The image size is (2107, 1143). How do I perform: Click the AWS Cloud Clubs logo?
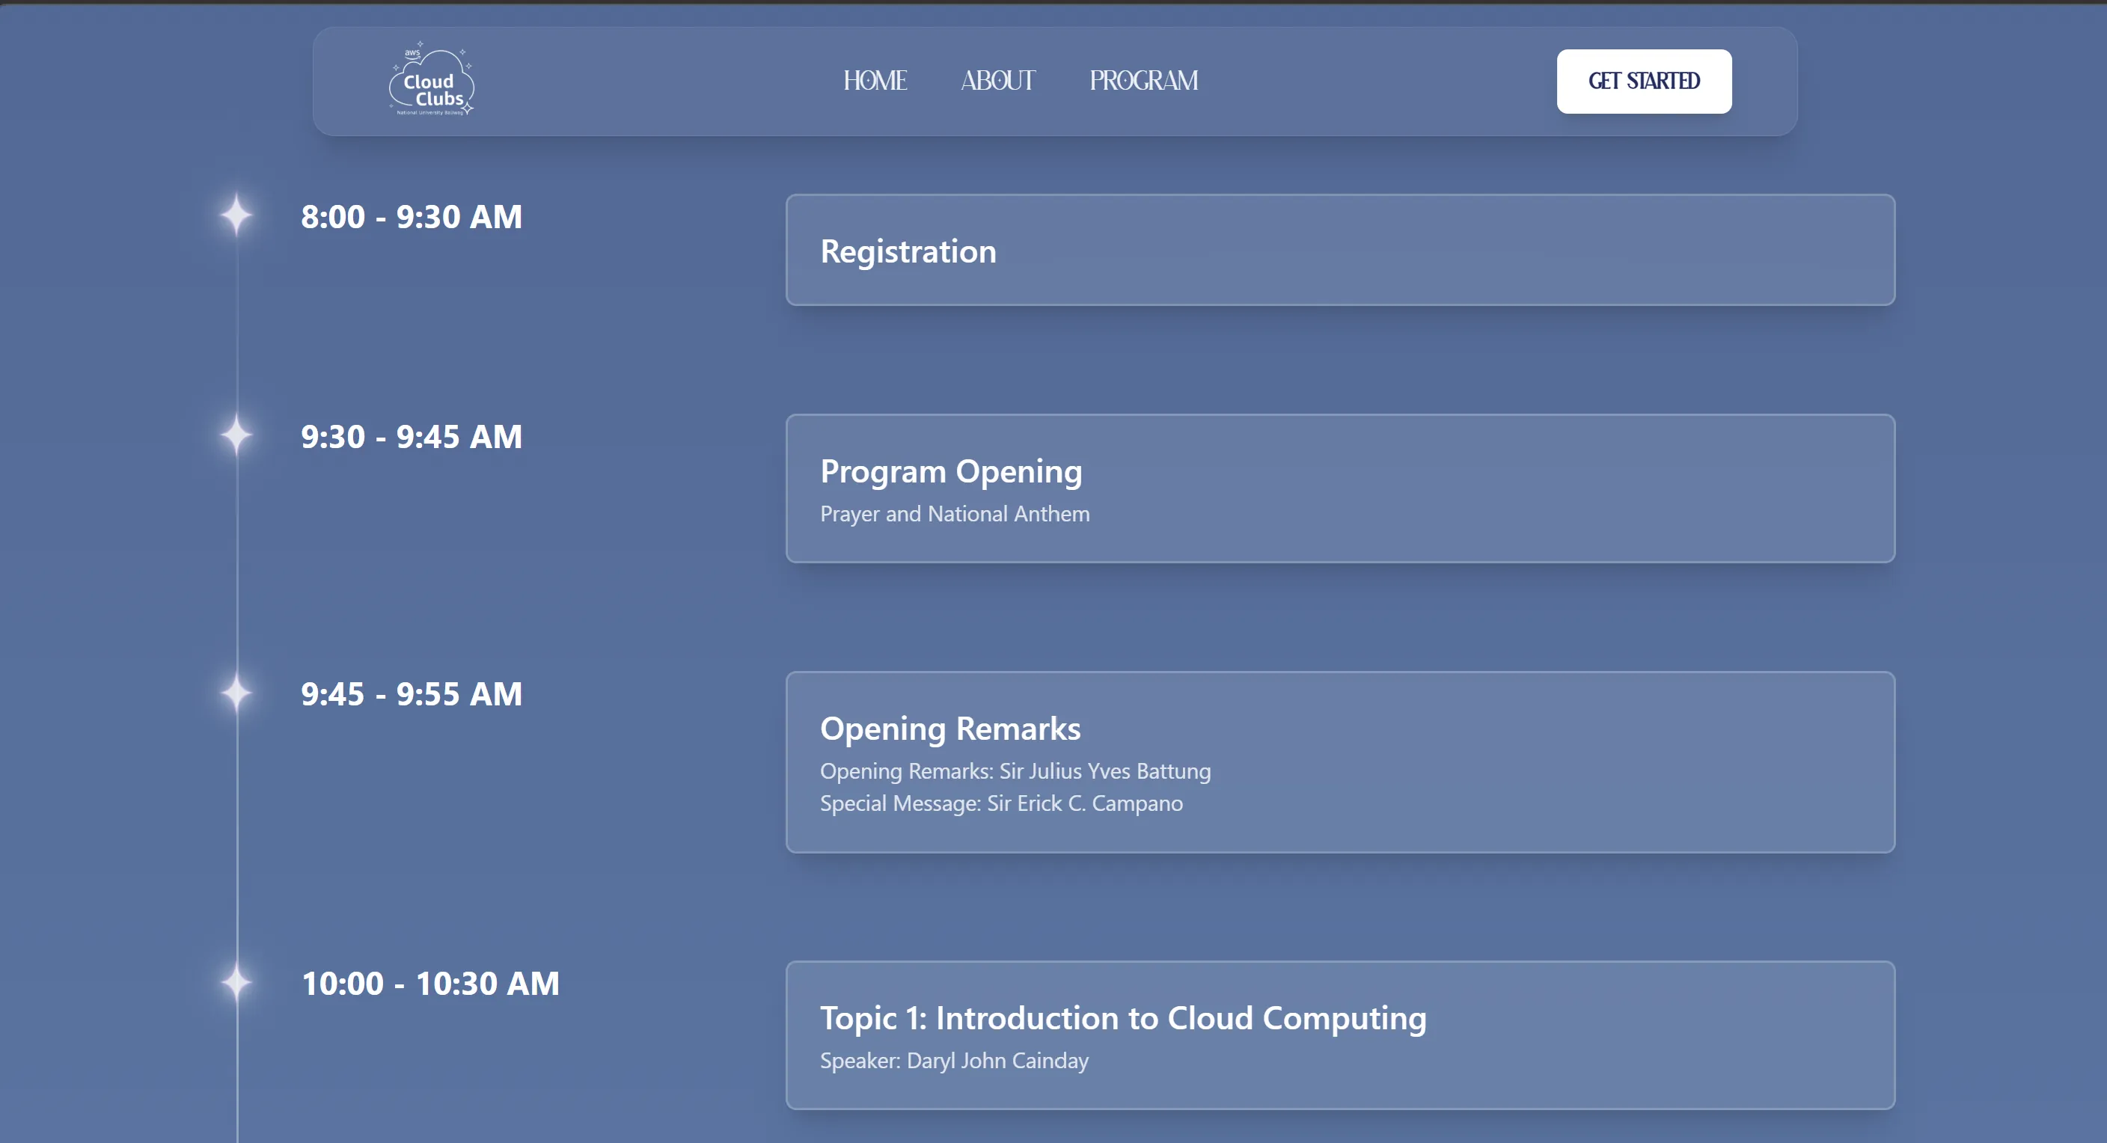point(431,79)
